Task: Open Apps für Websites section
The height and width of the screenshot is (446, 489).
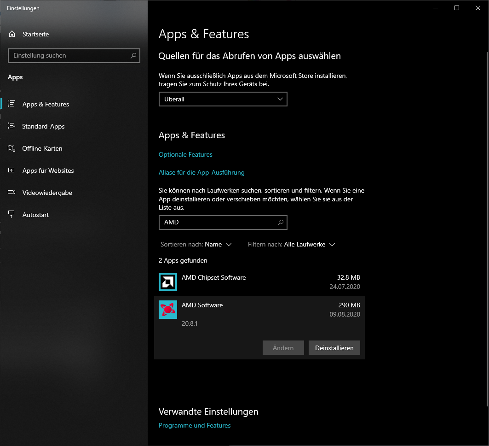Action: [48, 170]
